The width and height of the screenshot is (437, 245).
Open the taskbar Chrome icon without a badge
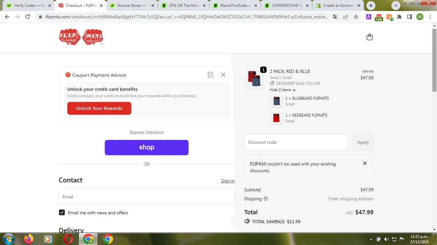coord(108,239)
